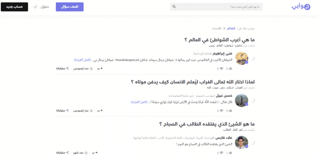Open question about what student misses in morning
This screenshot has height=156, width=318.
[207, 124]
